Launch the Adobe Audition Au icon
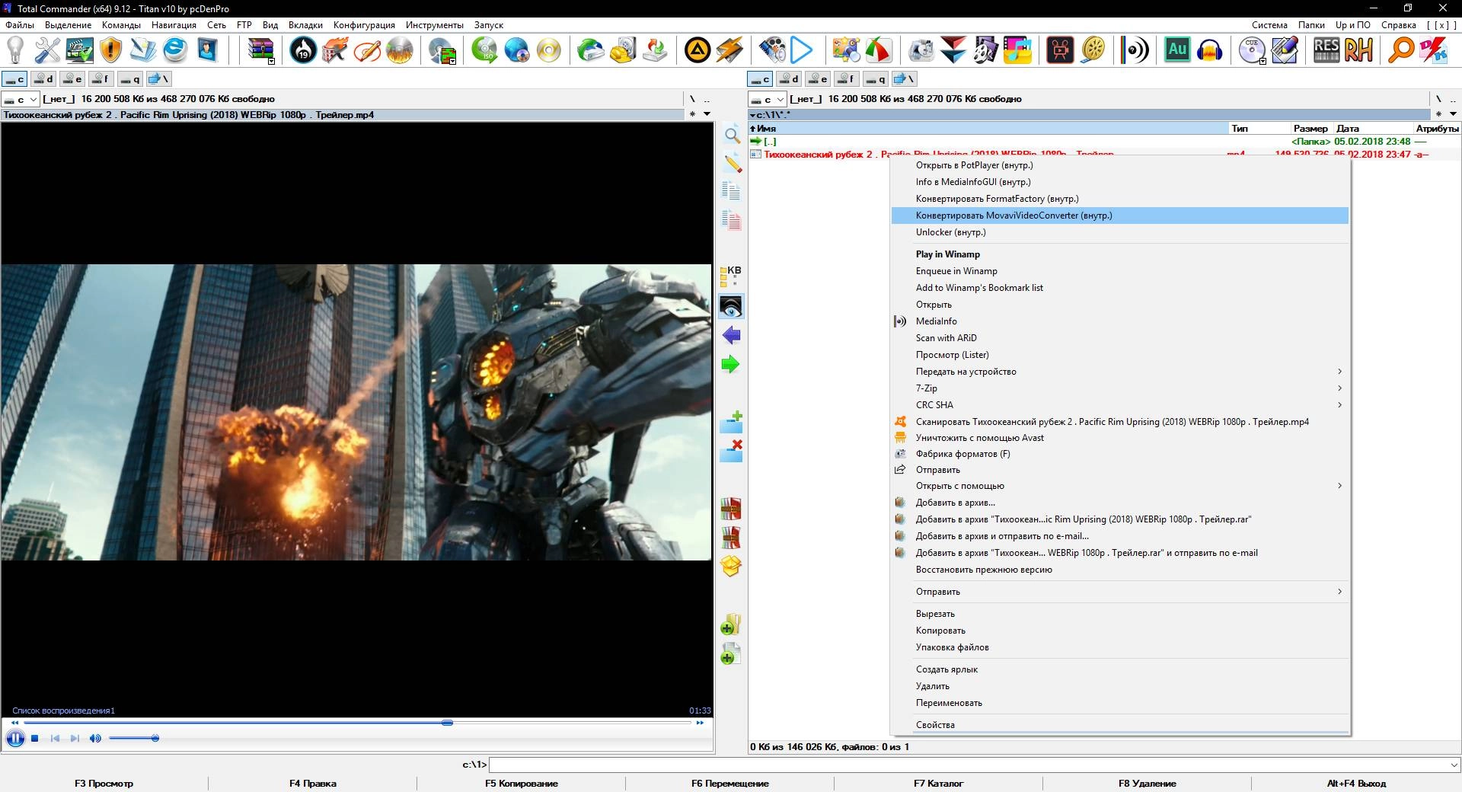 [1177, 50]
